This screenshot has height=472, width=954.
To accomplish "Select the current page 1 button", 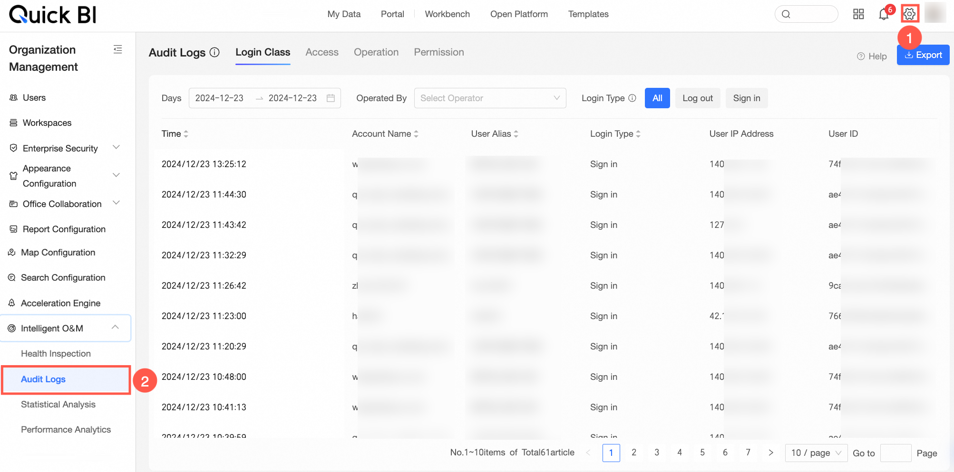I will [611, 453].
